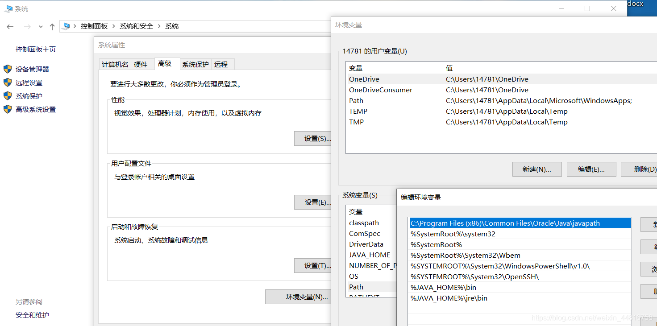Select DriverData system variable
The image size is (657, 326).
coord(371,244)
